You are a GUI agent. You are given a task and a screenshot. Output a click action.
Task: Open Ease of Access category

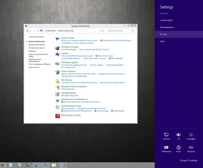[x=34, y=67]
